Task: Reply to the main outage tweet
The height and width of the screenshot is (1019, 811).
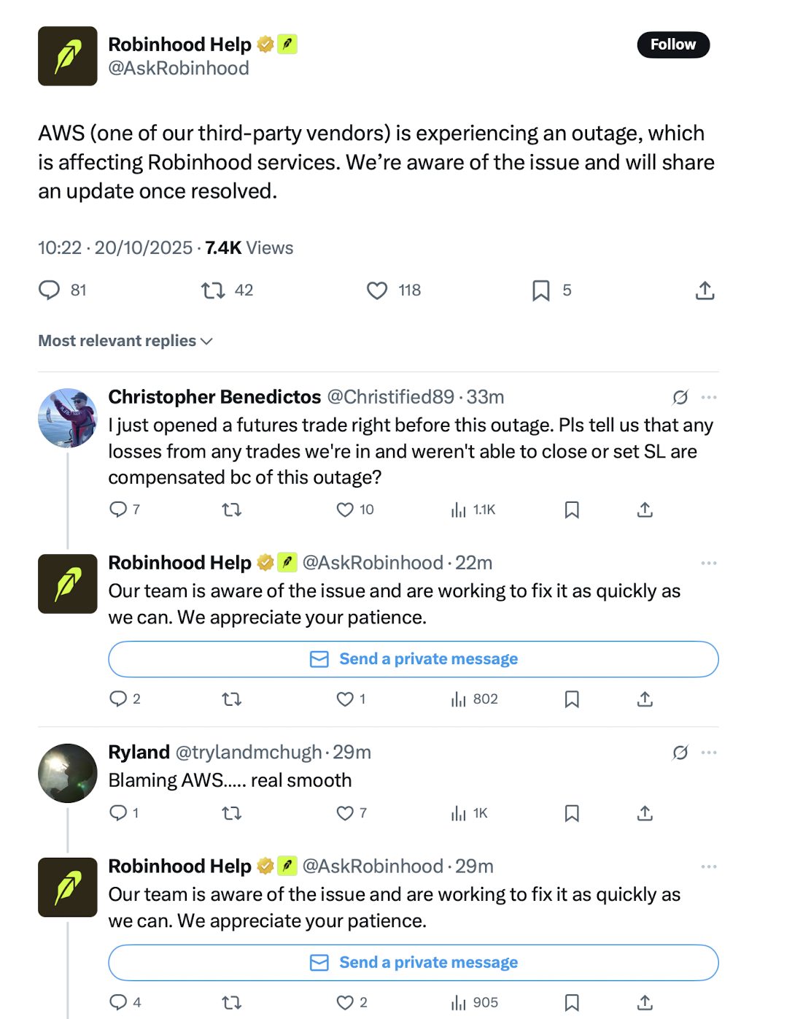Action: tap(49, 291)
